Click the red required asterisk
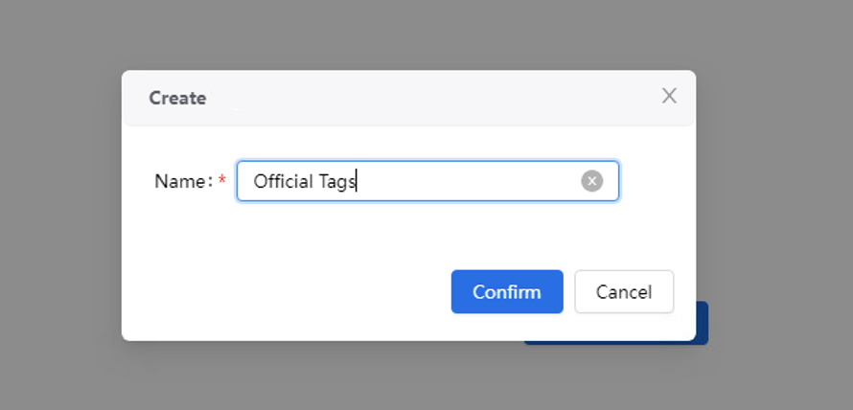 point(222,180)
